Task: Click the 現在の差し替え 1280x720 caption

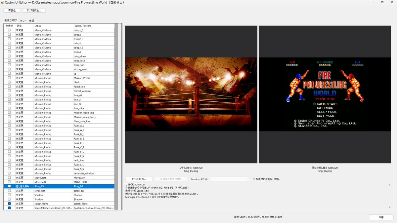Action: click(325, 168)
